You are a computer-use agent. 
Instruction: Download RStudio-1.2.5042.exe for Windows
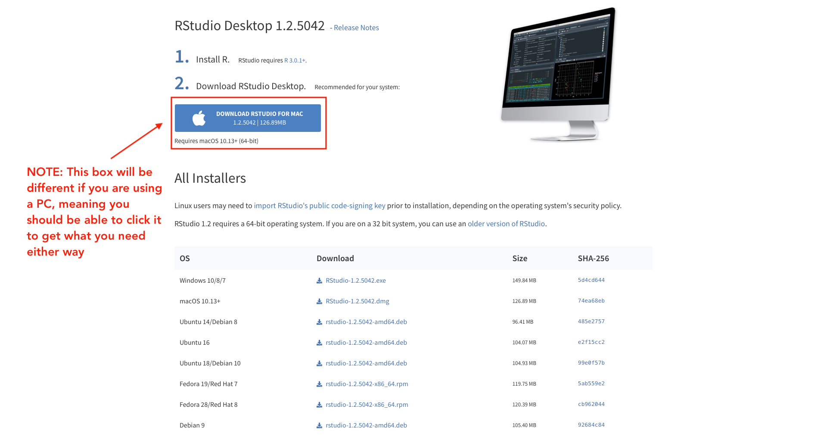coord(356,281)
